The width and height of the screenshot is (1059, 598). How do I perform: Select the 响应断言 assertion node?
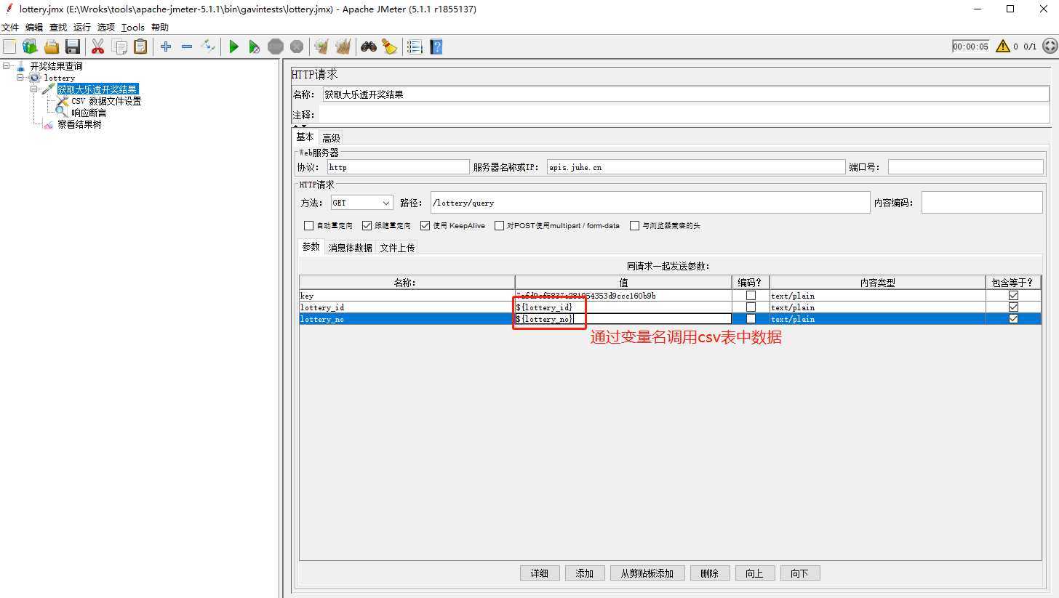coord(89,113)
